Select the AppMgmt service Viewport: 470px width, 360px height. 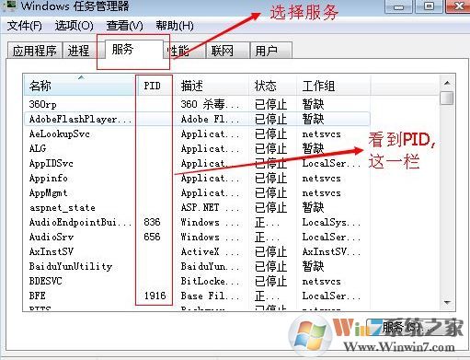coord(48,192)
